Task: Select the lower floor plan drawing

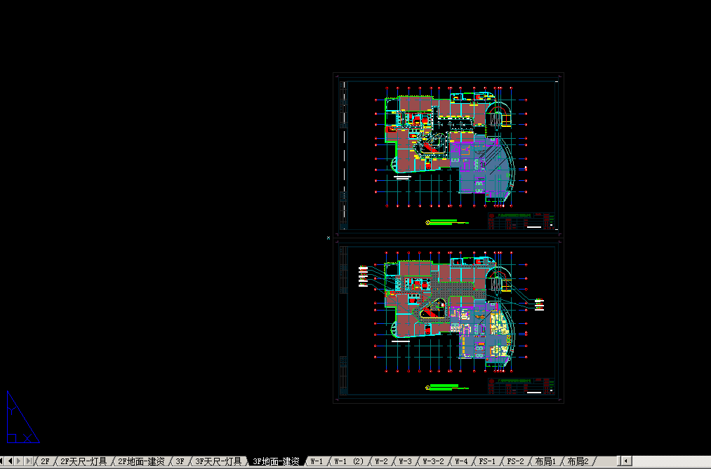Action: (x=451, y=311)
